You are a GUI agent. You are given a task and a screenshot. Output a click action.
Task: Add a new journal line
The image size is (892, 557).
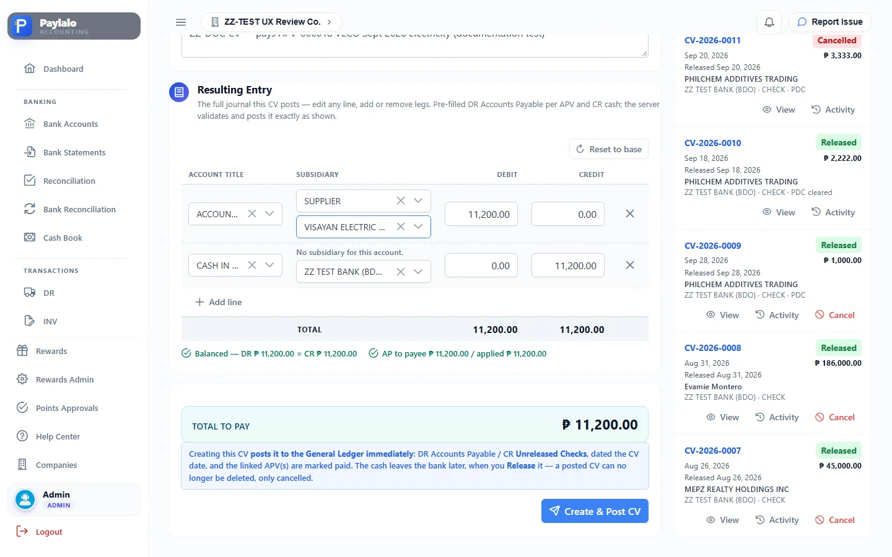(219, 302)
